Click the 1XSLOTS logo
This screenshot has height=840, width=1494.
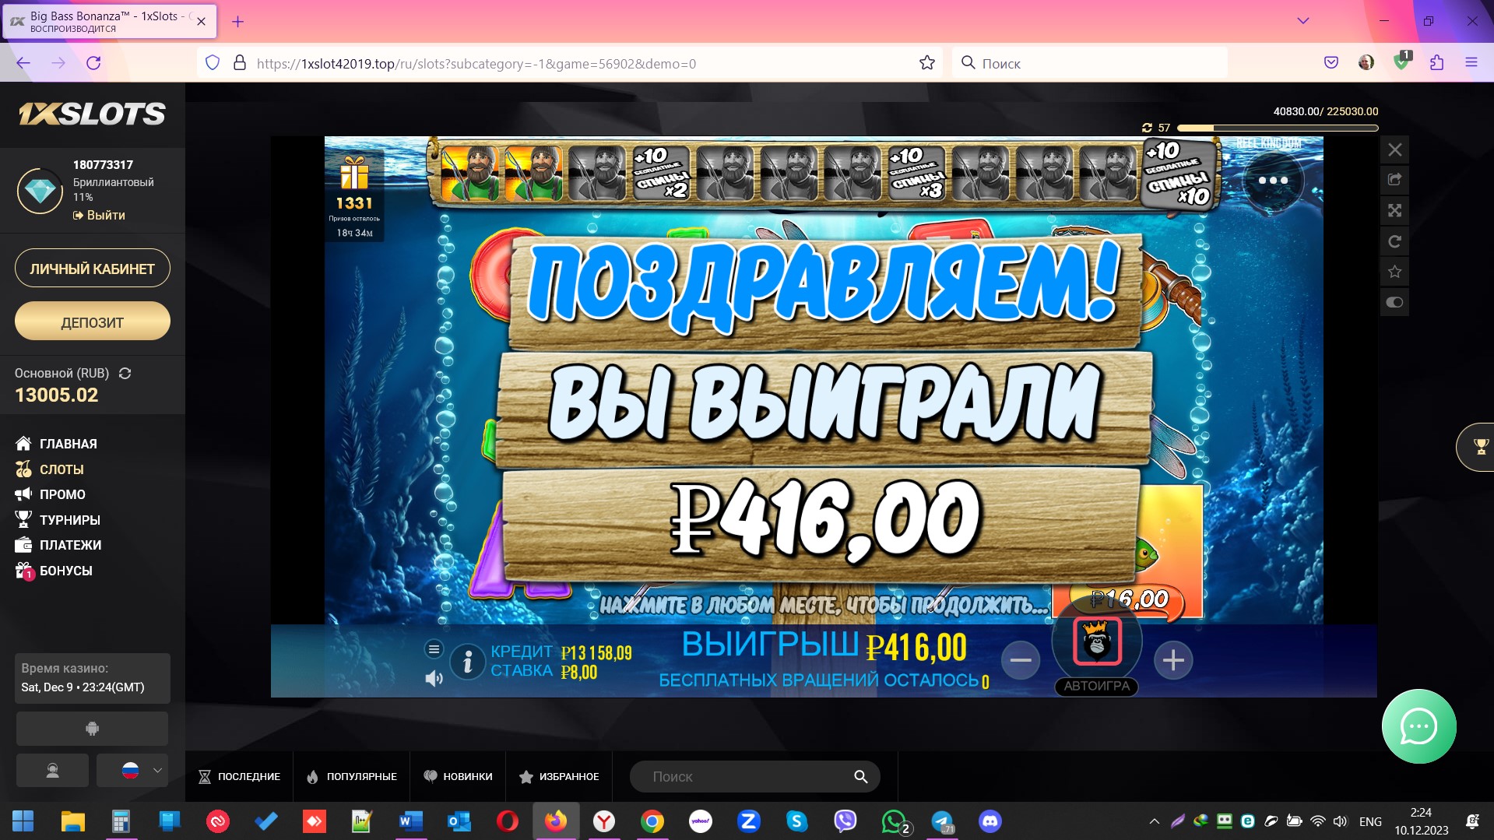point(92,114)
